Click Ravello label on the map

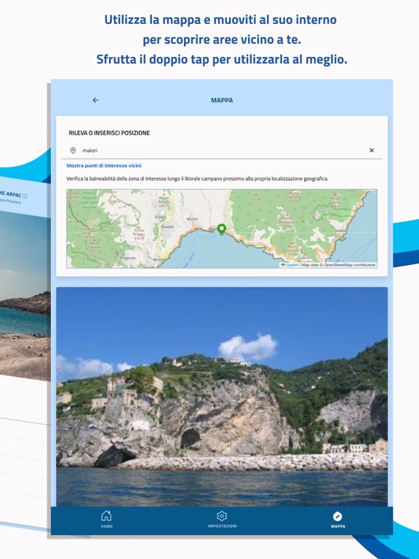[x=168, y=226]
